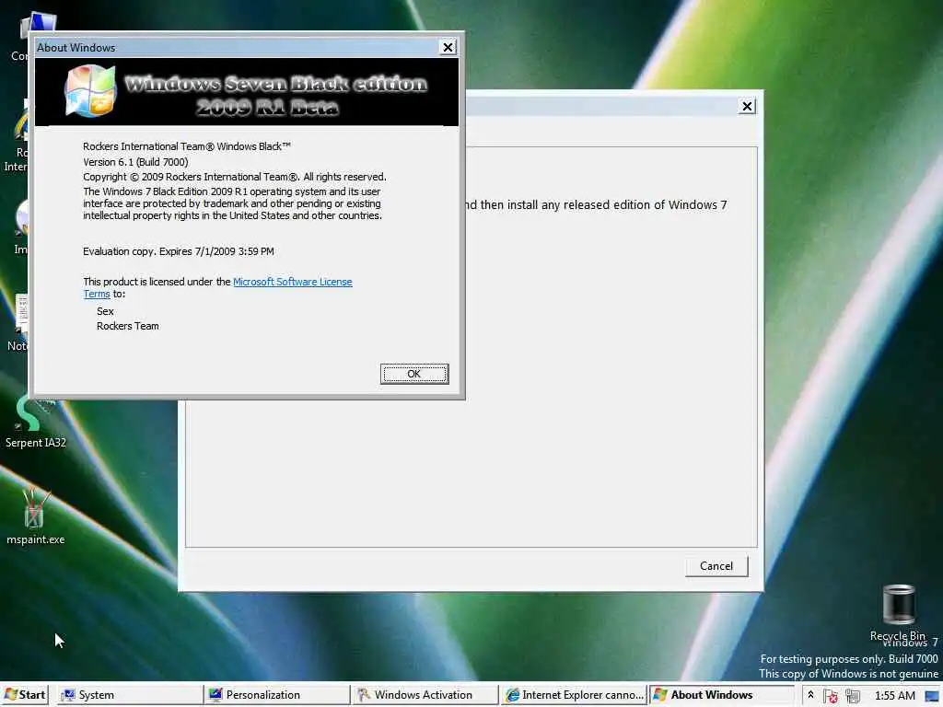Click 'Rockers Team' licensee text
The height and width of the screenshot is (707, 943).
coord(127,326)
